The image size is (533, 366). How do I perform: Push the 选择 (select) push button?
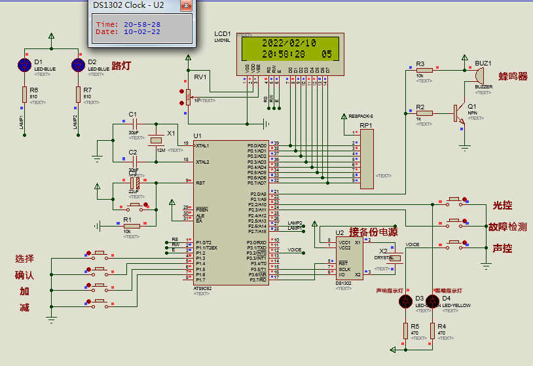(100, 255)
